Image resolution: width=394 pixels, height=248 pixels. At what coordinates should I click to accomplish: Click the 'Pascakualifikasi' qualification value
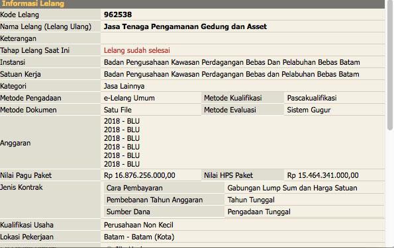(x=312, y=98)
